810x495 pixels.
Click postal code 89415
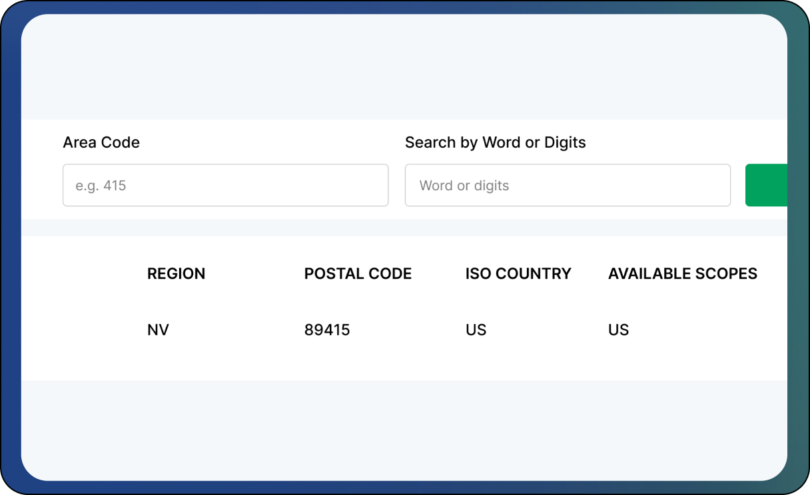(x=327, y=330)
